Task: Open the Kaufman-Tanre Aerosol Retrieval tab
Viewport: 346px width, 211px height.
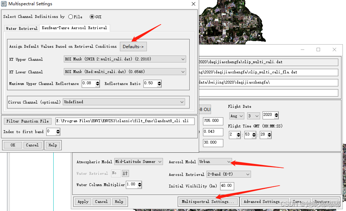Action: coord(74,28)
